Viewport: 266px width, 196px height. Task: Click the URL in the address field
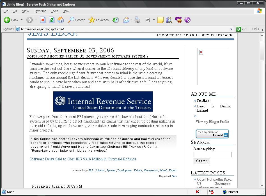pyautogui.click(x=42, y=29)
